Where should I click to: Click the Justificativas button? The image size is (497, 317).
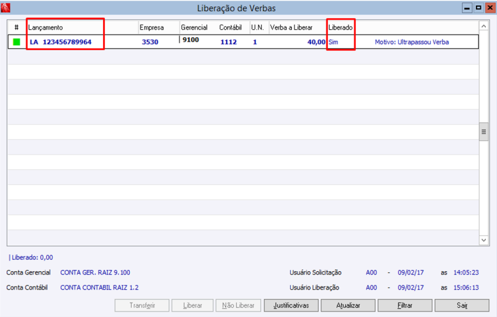(x=291, y=305)
